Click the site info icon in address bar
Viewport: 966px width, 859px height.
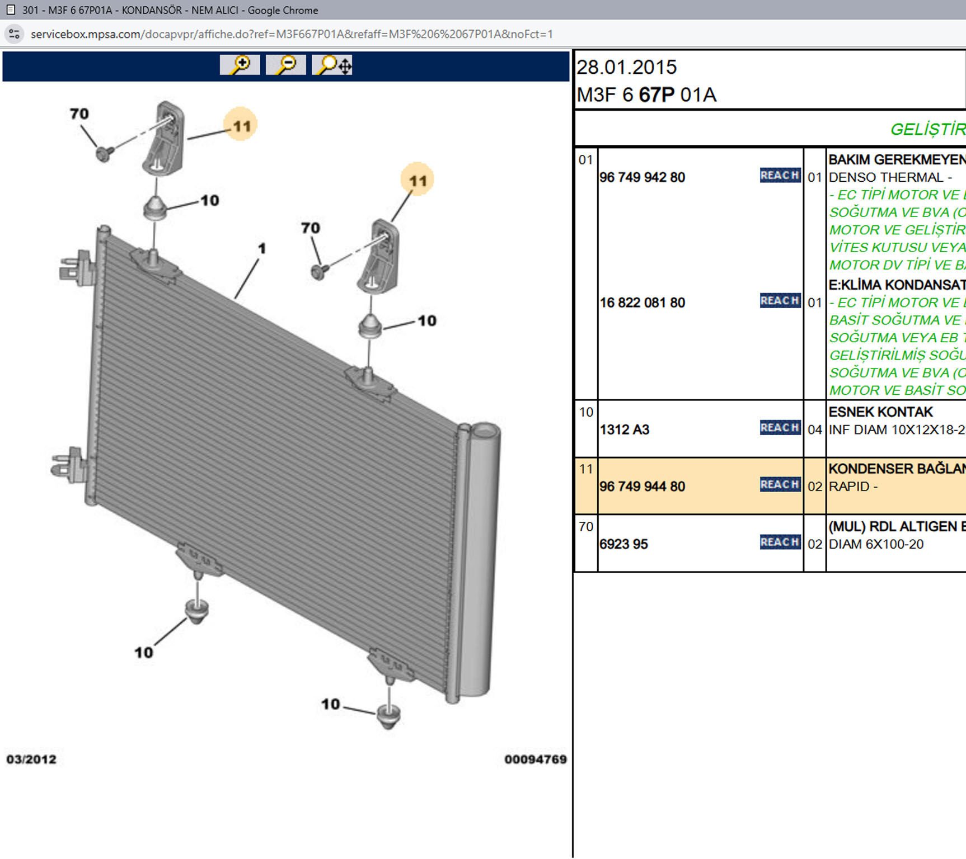pos(15,34)
